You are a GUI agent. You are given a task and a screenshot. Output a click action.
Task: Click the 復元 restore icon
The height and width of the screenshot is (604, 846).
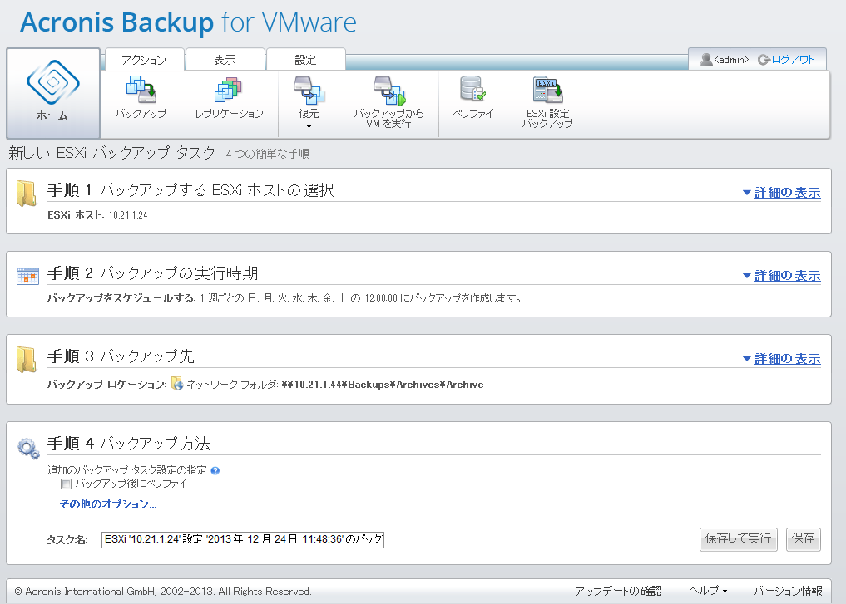(309, 90)
